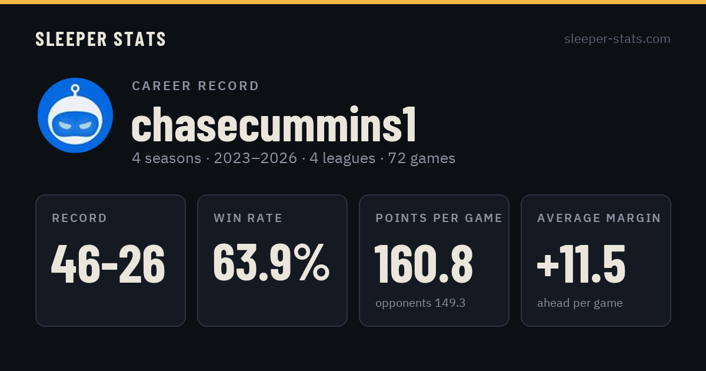706x371 pixels.
Task: Click the 160.8 points value
Action: (x=424, y=263)
